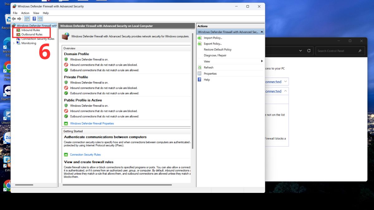
Task: Open address bar history dropdown in Control Panel
Action: tap(300, 51)
